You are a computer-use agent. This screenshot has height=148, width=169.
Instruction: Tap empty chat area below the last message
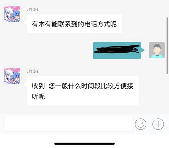(x=84, y=110)
